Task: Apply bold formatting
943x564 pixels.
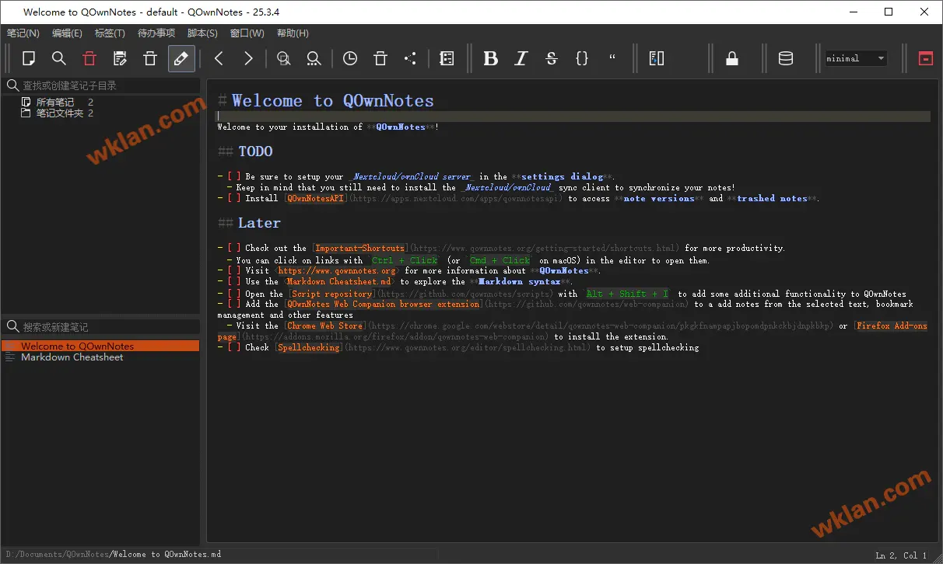Action: 491,58
